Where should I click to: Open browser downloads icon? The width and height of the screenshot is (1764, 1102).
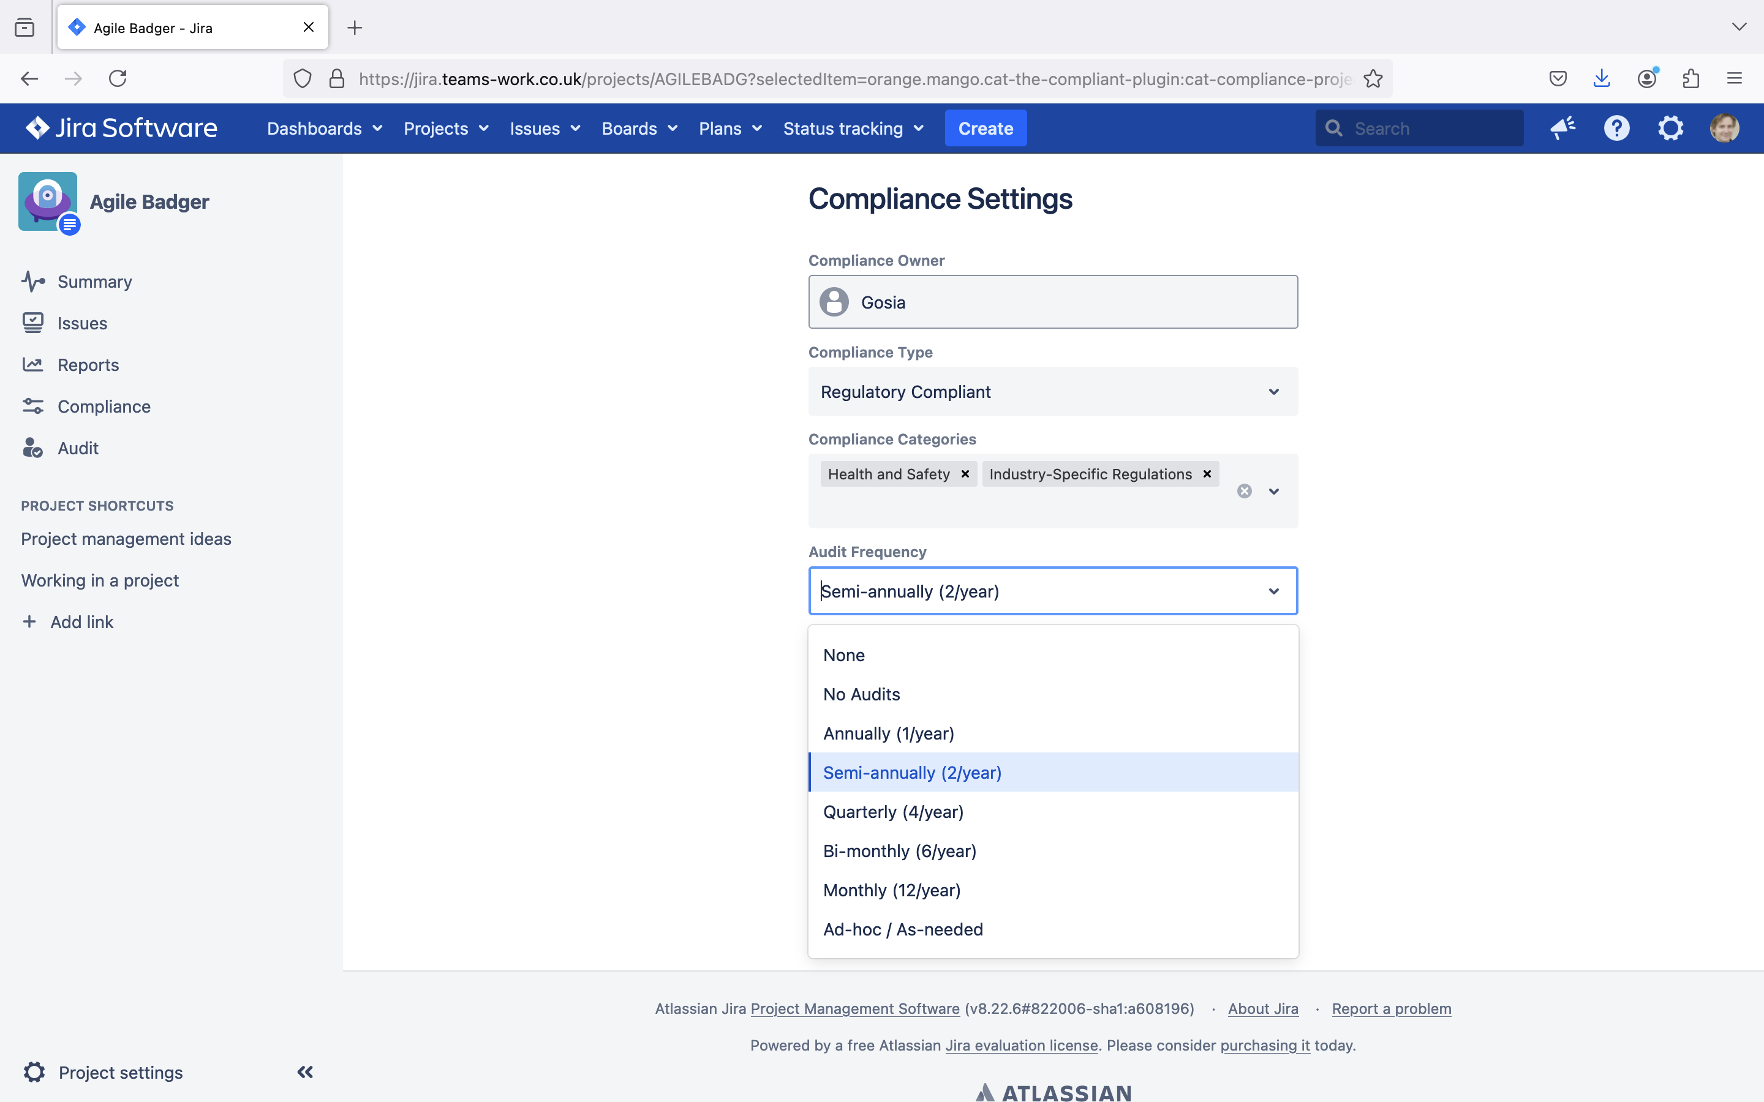tap(1602, 79)
